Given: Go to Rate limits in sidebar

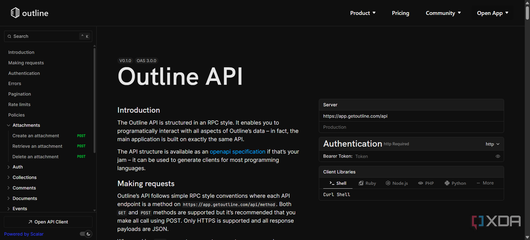Looking at the screenshot, I should (x=19, y=105).
